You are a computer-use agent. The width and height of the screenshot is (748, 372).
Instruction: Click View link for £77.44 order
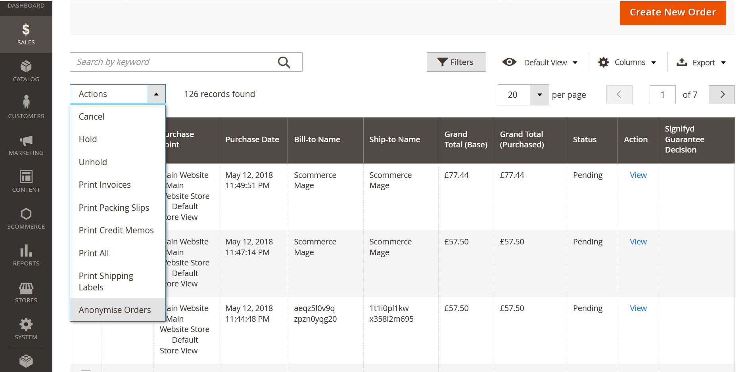click(x=638, y=175)
